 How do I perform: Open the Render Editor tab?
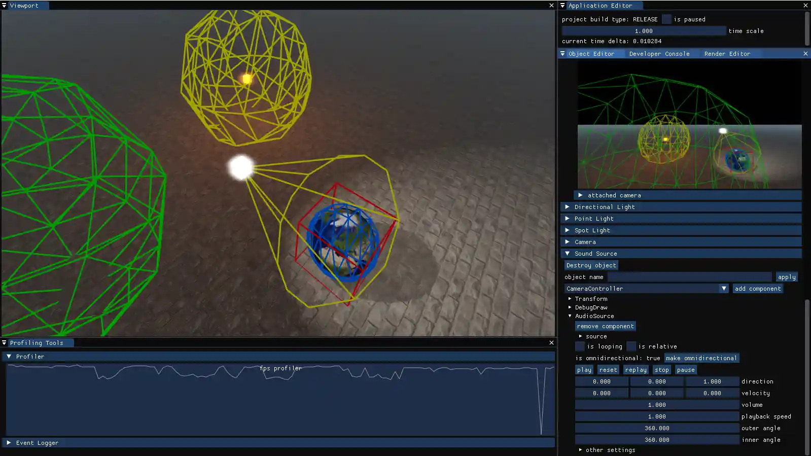[727, 54]
